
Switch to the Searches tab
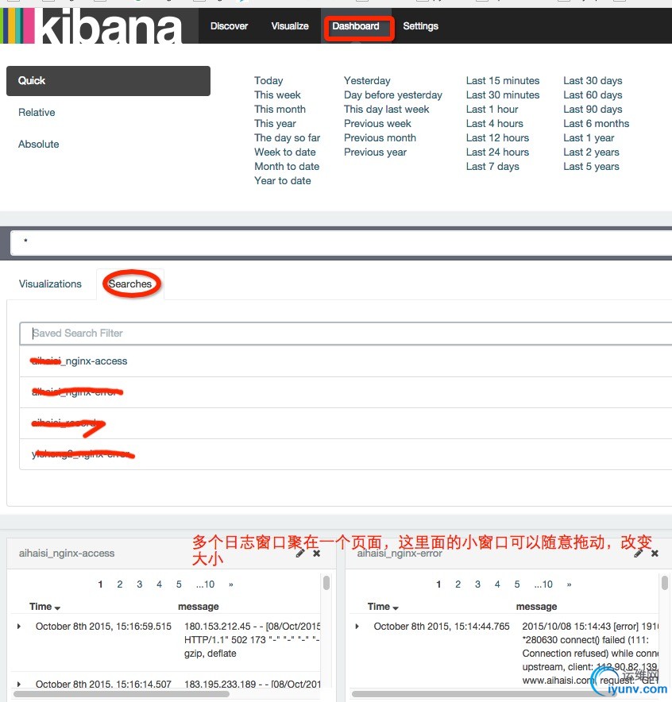tap(129, 283)
